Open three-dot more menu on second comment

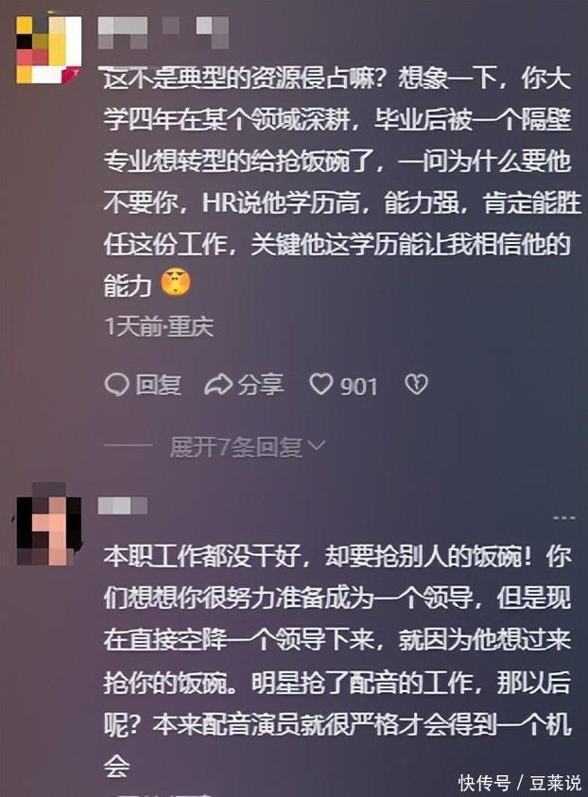pos(564,518)
